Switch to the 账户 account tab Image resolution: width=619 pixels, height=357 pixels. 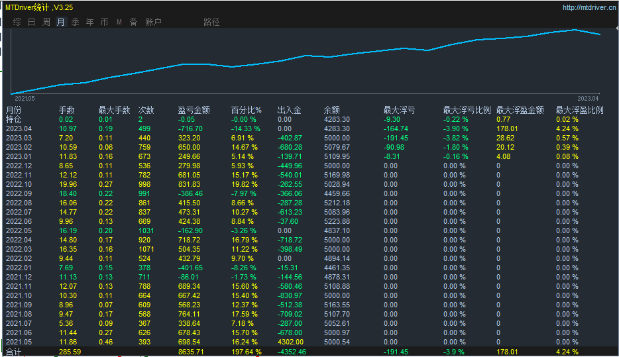coord(153,22)
